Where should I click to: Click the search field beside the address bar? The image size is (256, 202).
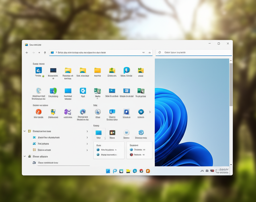(194, 53)
